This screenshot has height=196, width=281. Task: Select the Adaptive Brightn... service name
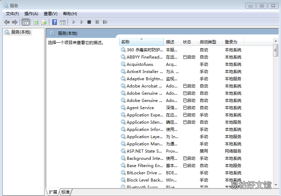point(145,79)
